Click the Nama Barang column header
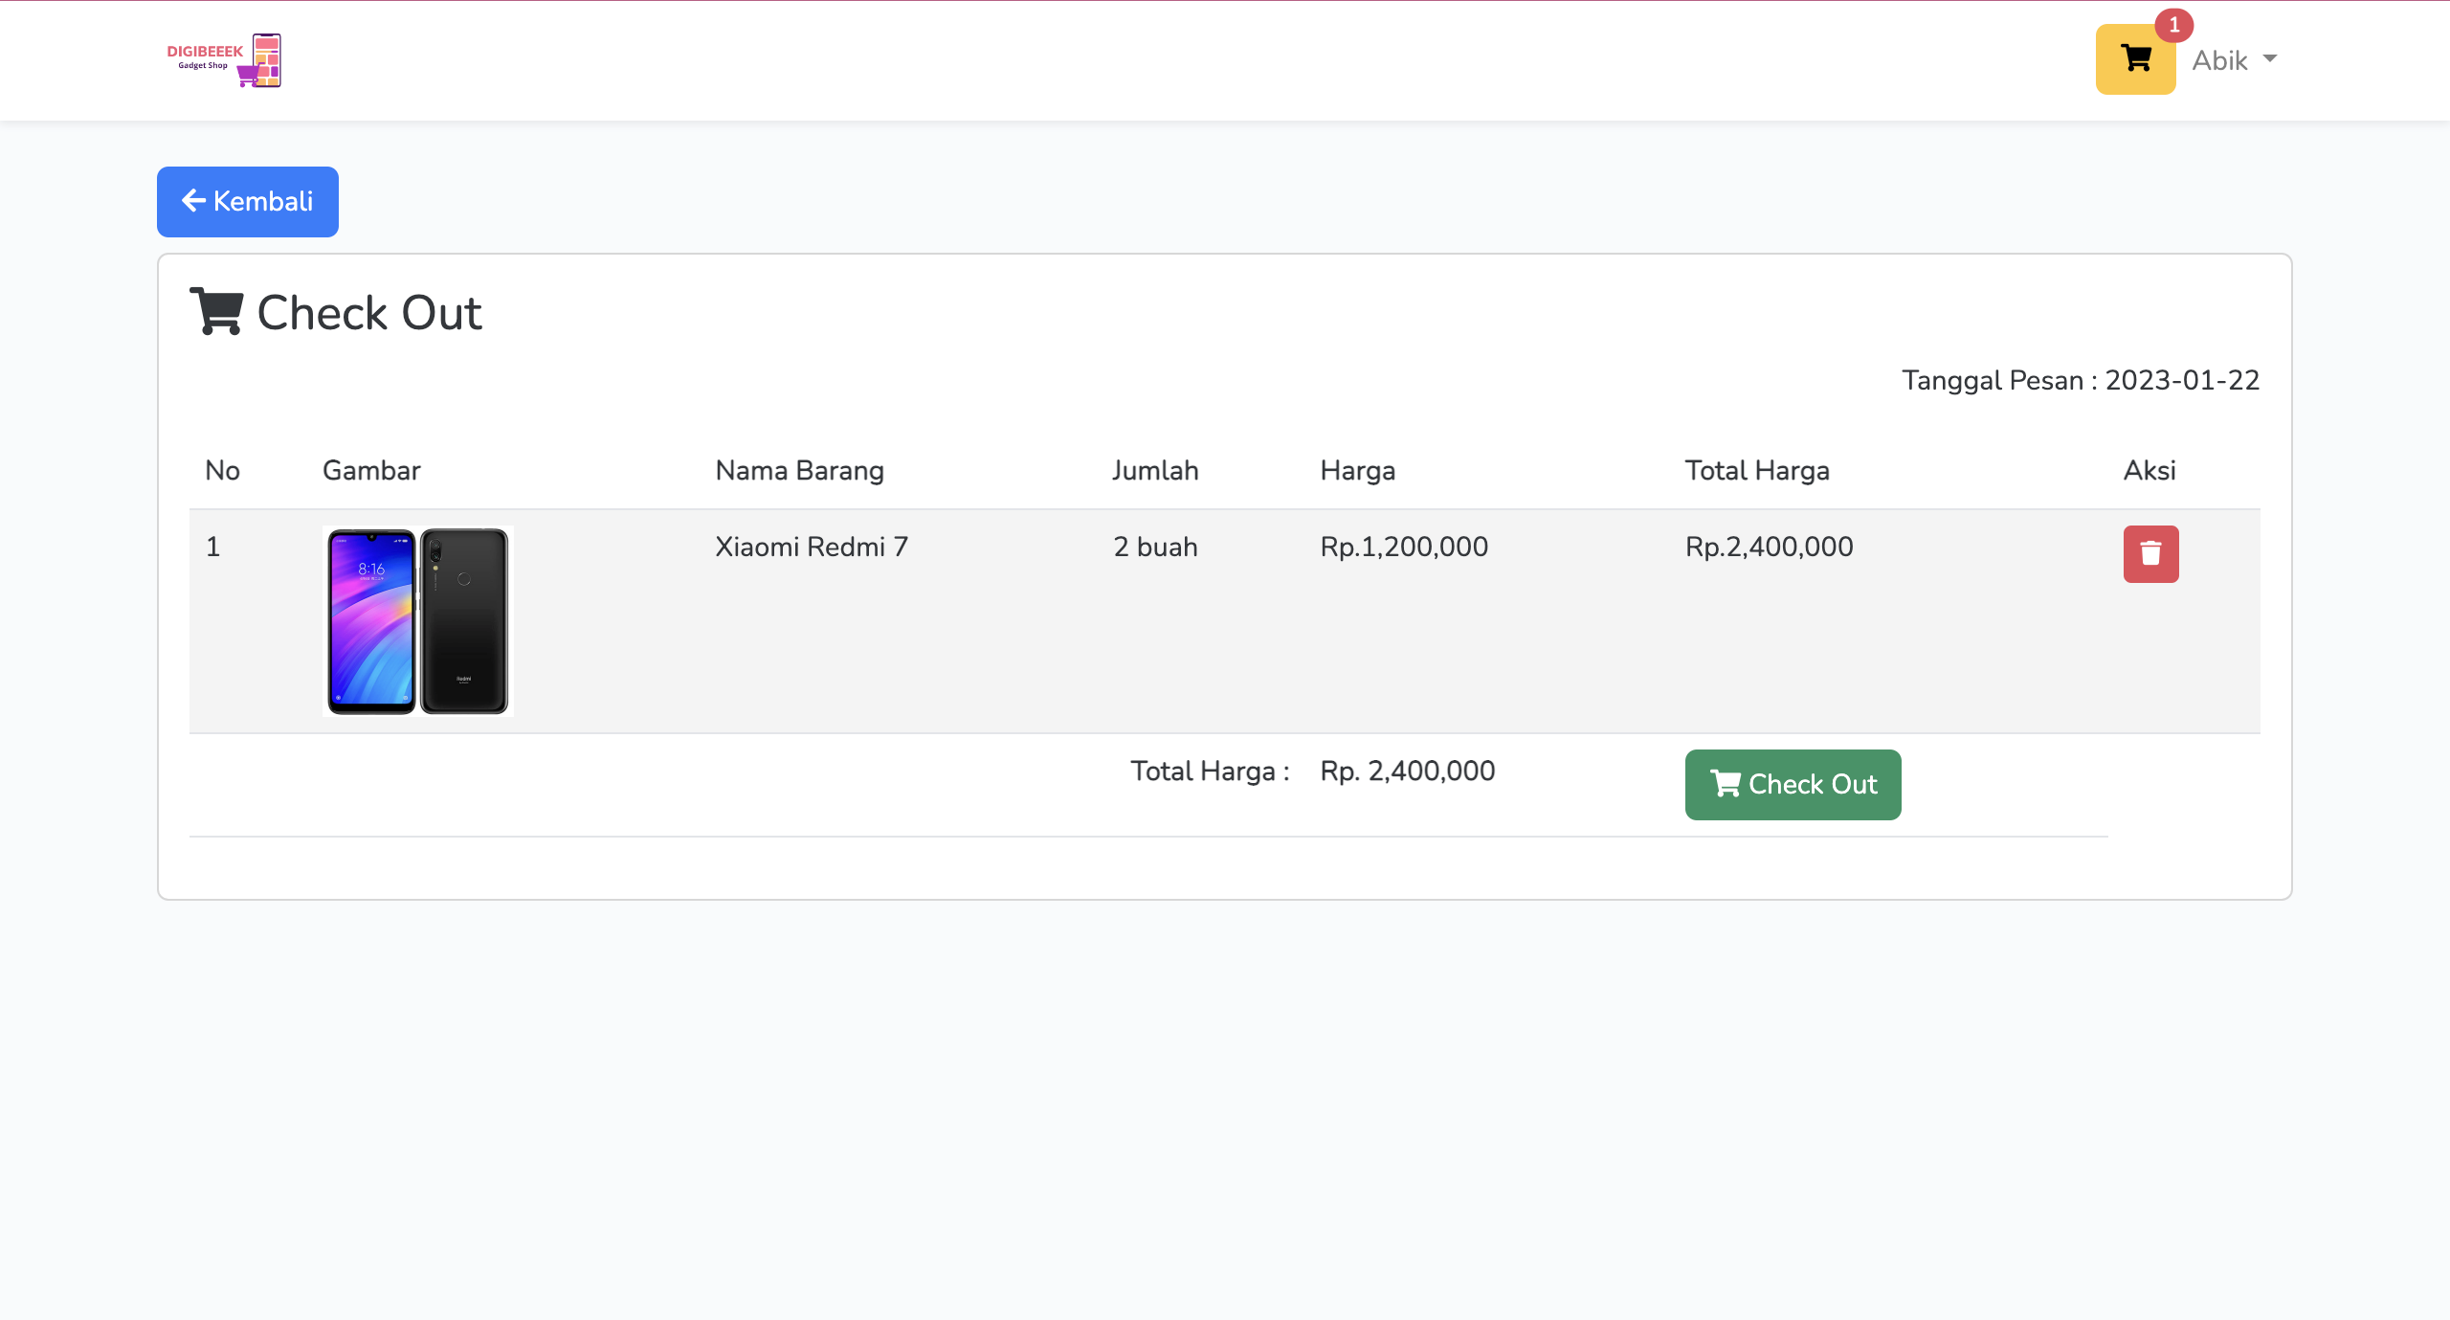This screenshot has height=1320, width=2450. pos(799,471)
